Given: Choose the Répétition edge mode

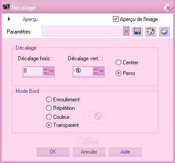Looking at the screenshot, I should (49, 108).
